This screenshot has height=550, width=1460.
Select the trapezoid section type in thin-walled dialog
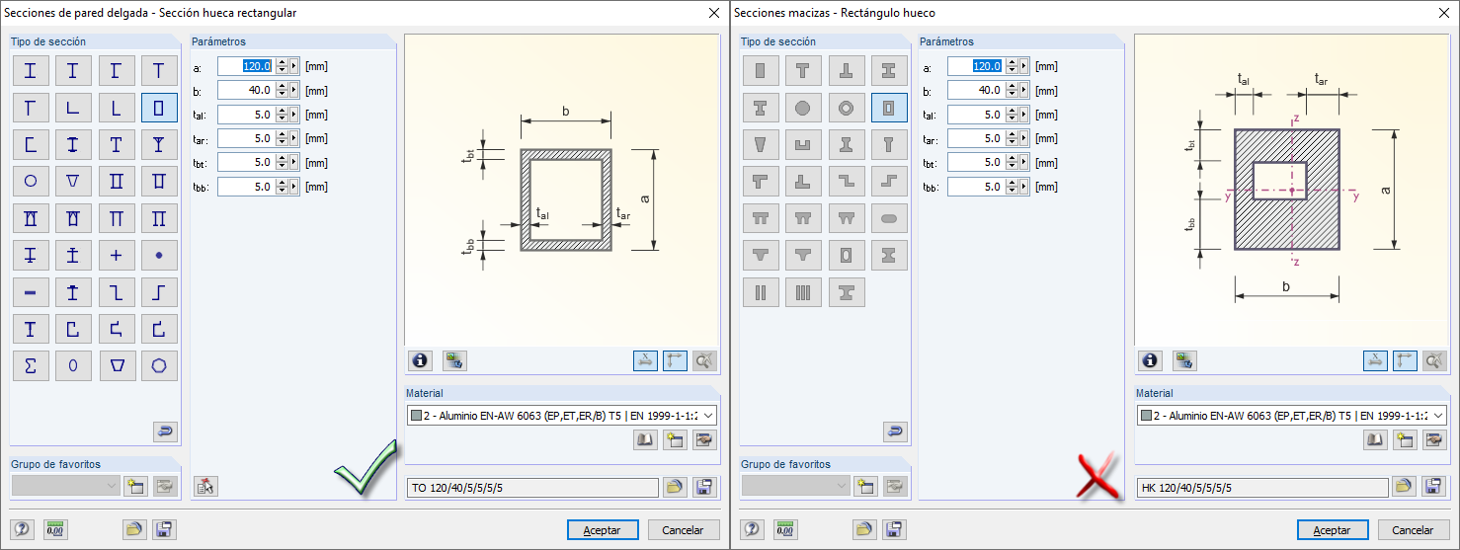point(117,365)
